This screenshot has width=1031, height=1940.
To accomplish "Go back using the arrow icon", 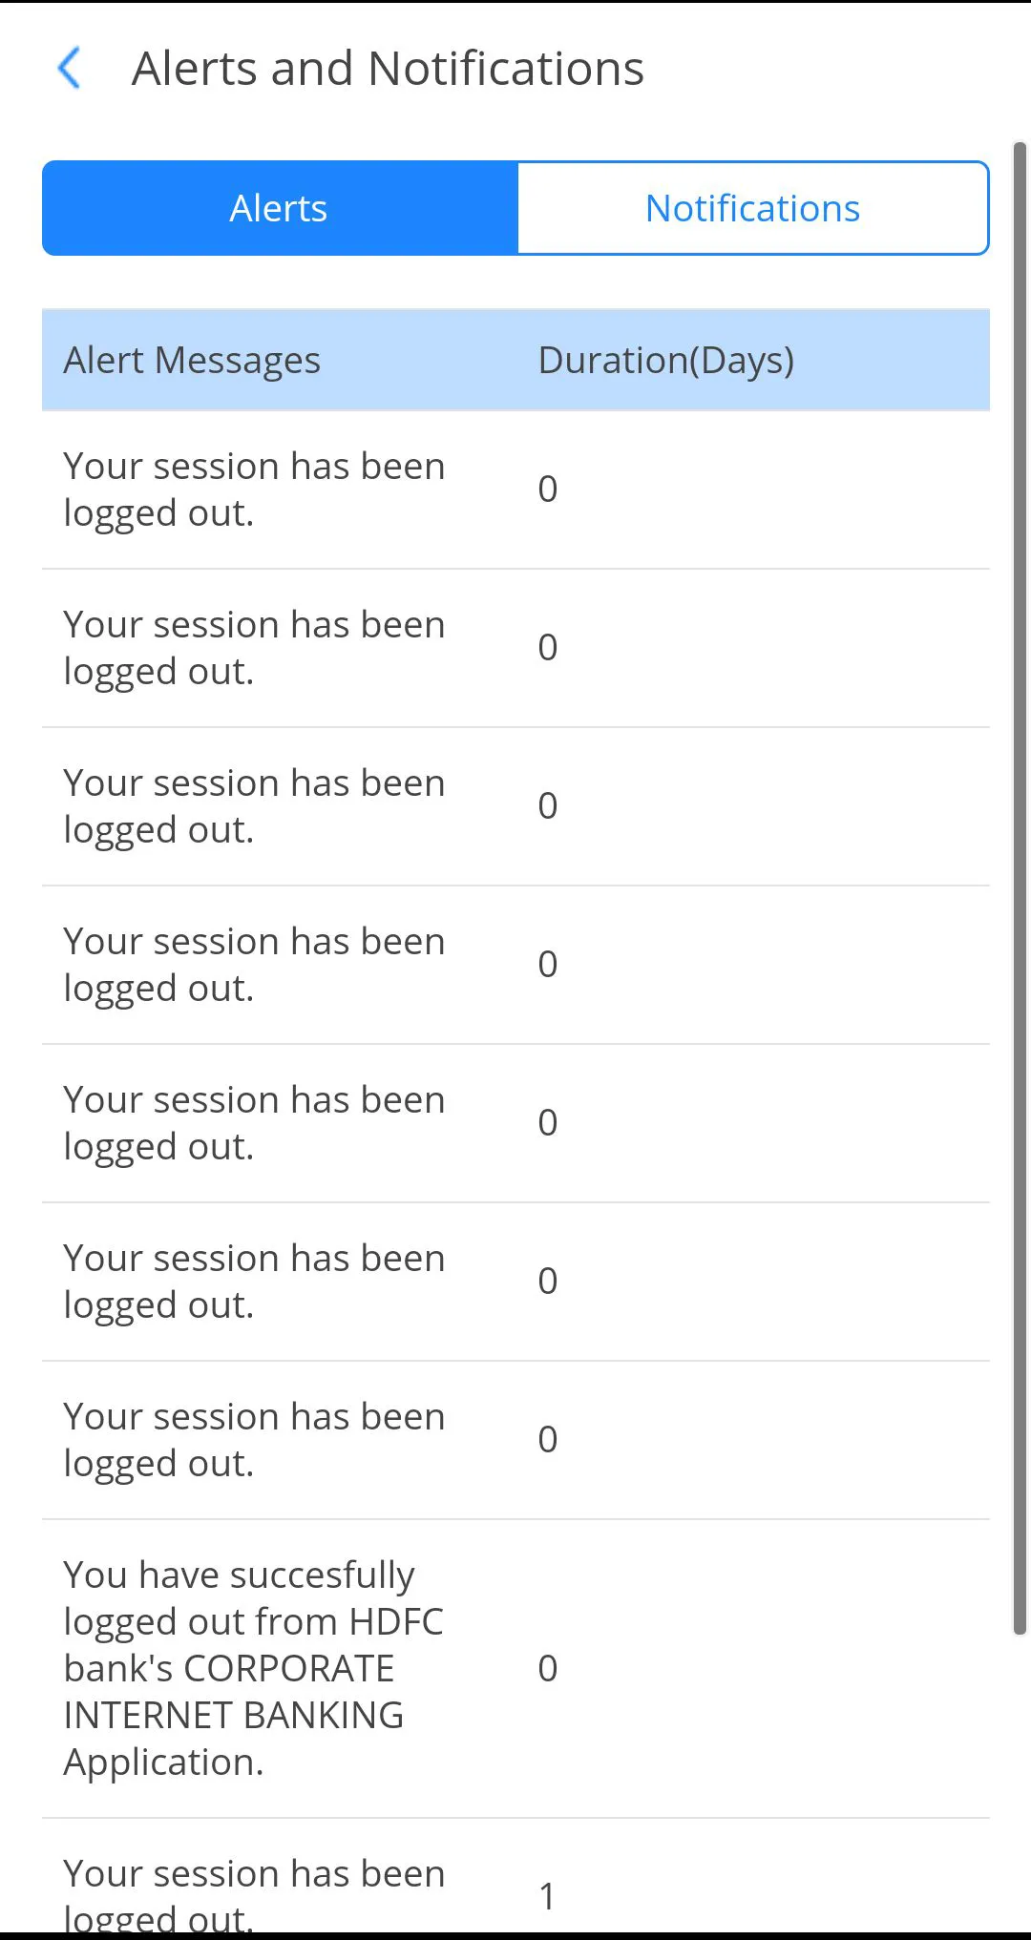I will pyautogui.click(x=70, y=69).
